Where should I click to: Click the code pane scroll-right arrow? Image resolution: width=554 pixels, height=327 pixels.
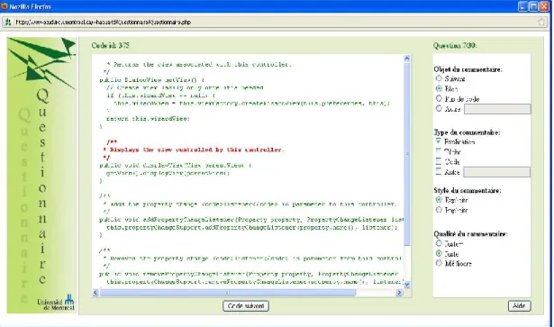click(399, 293)
